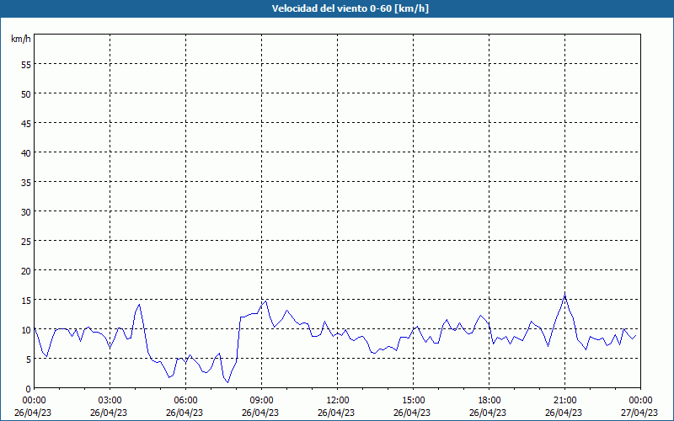This screenshot has height=421, width=674.
Task: Click the 03:00 time label
Action: coord(110,401)
